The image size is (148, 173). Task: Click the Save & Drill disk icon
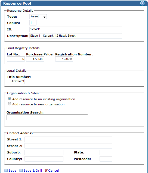click(x=21, y=171)
